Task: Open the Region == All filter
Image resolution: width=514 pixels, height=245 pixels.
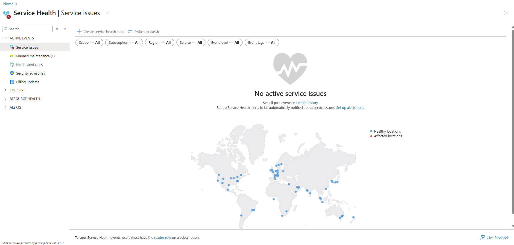Action: (x=159, y=42)
